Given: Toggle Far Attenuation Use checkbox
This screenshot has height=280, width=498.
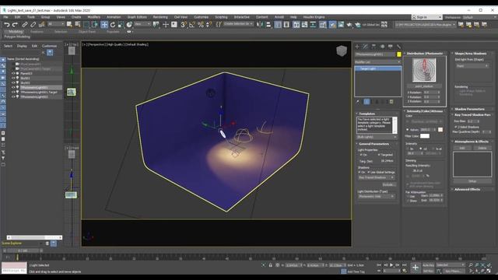Looking at the screenshot, I should (x=408, y=196).
